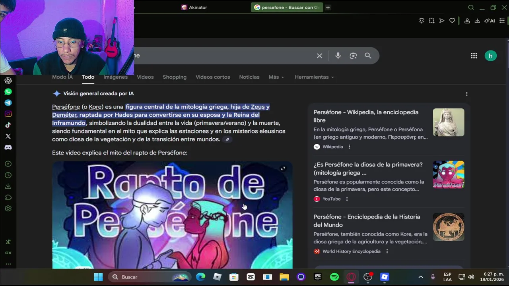The width and height of the screenshot is (509, 286).
Task: Expand the Rapto de Perséfone video fullscreen
Action: [283, 168]
